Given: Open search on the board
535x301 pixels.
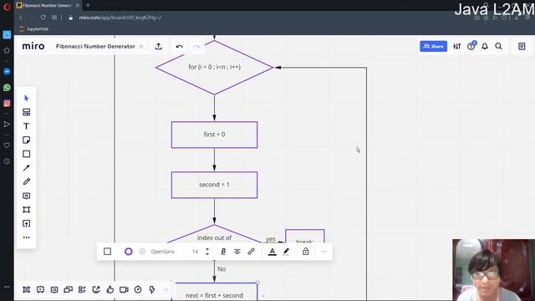Looking at the screenshot, I should pyautogui.click(x=498, y=47).
